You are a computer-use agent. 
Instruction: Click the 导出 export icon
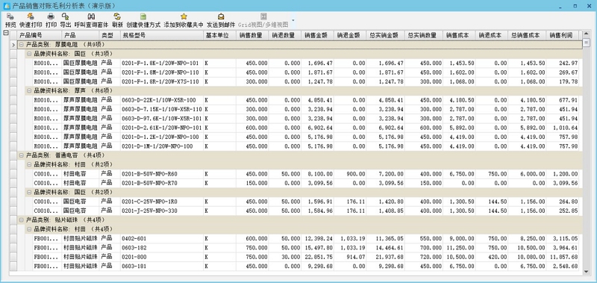click(x=66, y=16)
